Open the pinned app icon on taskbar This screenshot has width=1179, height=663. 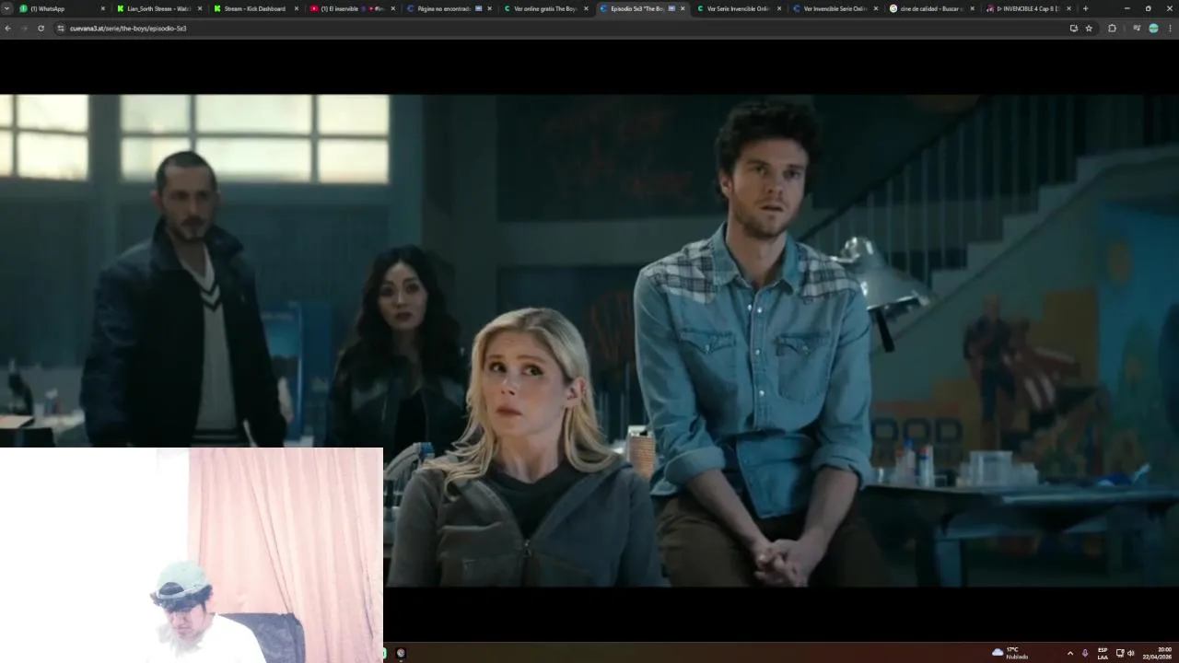coord(401,653)
